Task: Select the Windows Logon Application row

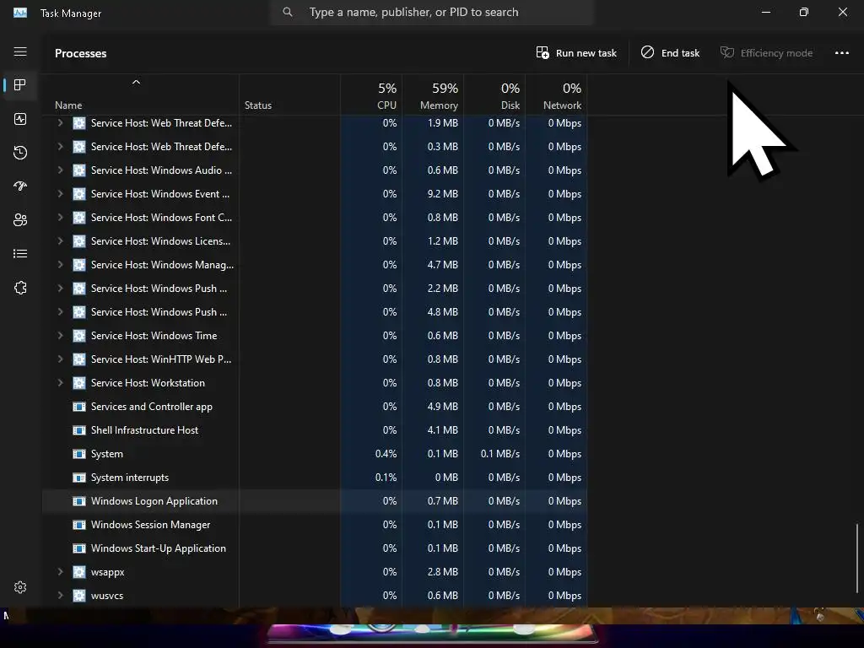Action: pos(316,501)
